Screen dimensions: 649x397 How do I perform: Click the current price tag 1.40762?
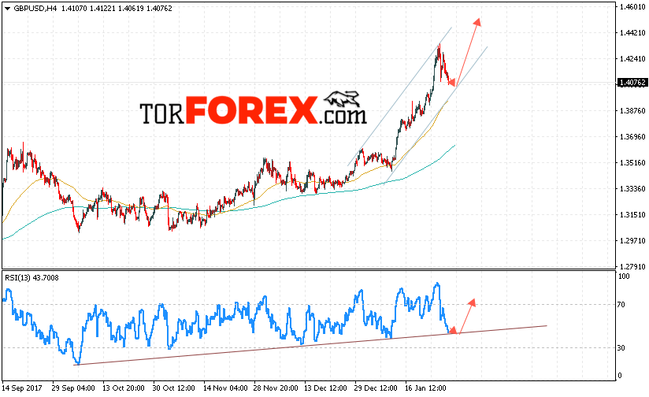point(632,83)
